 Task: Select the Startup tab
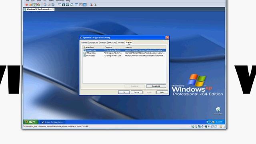point(129,42)
